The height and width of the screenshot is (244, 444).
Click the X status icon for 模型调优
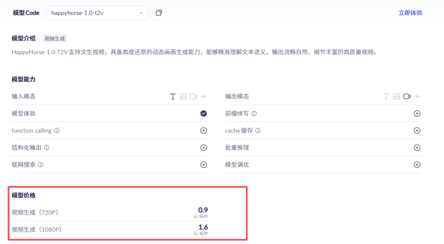(417, 165)
